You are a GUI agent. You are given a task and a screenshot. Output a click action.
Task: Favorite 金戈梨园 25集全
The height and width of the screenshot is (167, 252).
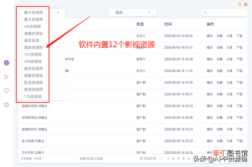click(x=220, y=141)
